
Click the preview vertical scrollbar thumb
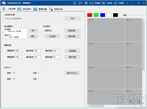coord(144,46)
